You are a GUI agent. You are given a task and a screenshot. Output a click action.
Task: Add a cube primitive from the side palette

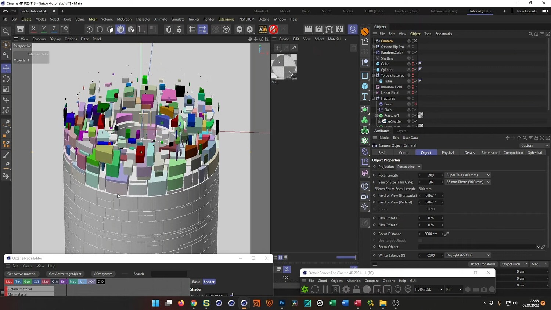pyautogui.click(x=365, y=86)
